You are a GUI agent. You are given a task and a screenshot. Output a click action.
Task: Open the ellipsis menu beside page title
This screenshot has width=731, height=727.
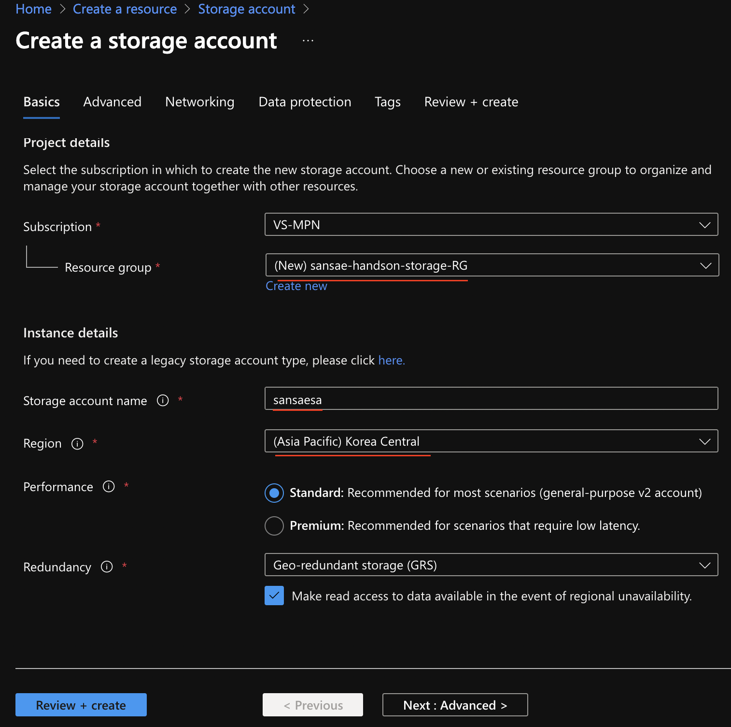tap(308, 41)
